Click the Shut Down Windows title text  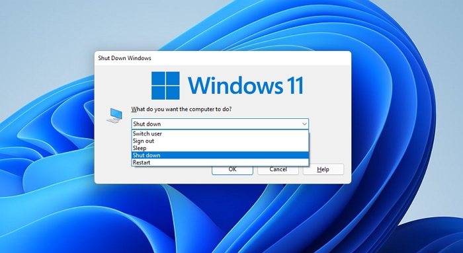tap(124, 58)
